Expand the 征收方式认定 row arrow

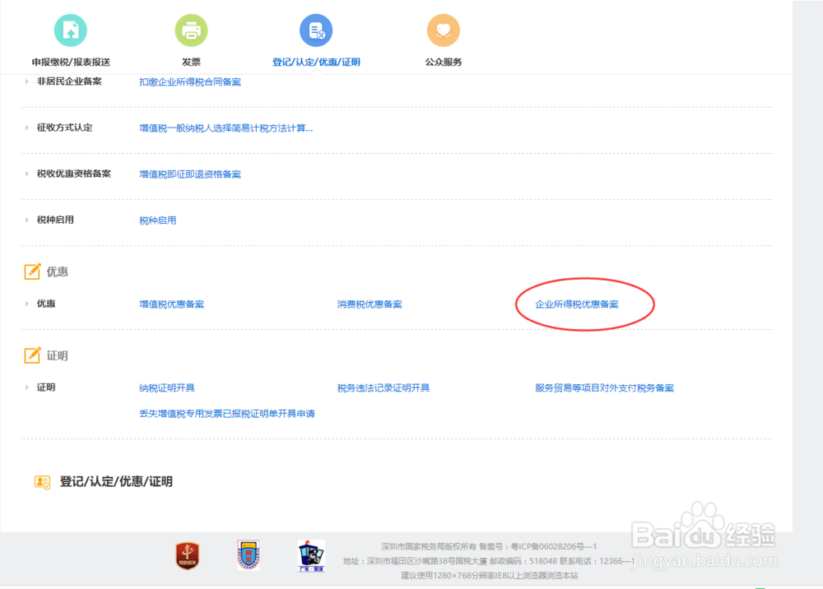coord(27,128)
